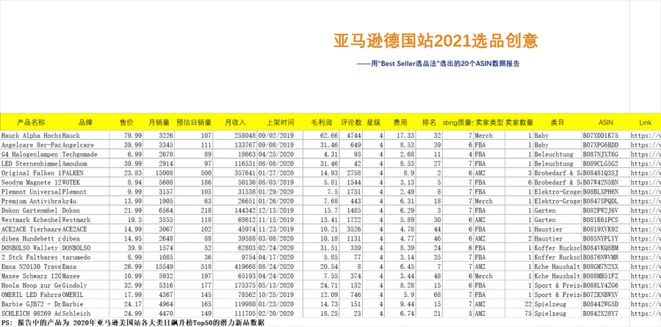Select the FALKEN brand cell
The width and height of the screenshot is (661, 327).
click(85, 173)
